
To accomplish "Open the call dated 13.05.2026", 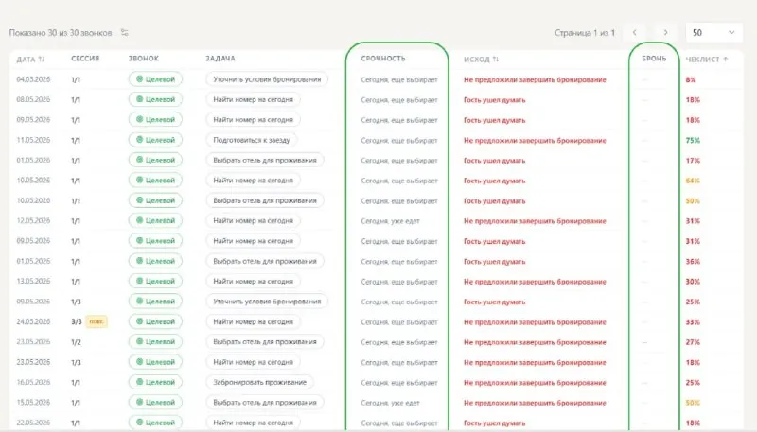I will coord(33,281).
